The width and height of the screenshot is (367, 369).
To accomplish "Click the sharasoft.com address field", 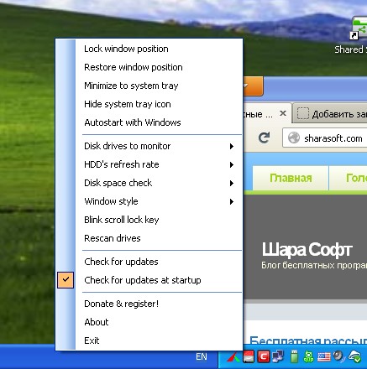I will point(325,138).
